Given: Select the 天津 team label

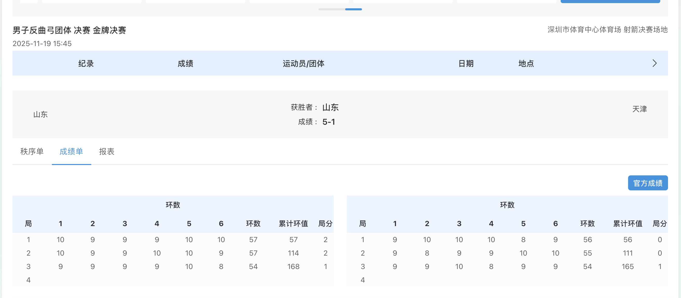Looking at the screenshot, I should click(640, 109).
